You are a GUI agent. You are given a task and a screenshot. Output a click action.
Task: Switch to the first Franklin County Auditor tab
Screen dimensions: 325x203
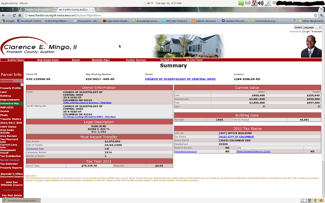click(38, 9)
